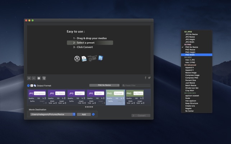Click the minus icon to remove media
Viewport: 231px width, 144px height.
33,78
